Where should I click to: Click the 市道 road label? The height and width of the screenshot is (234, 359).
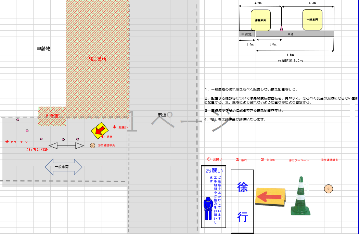162,115
